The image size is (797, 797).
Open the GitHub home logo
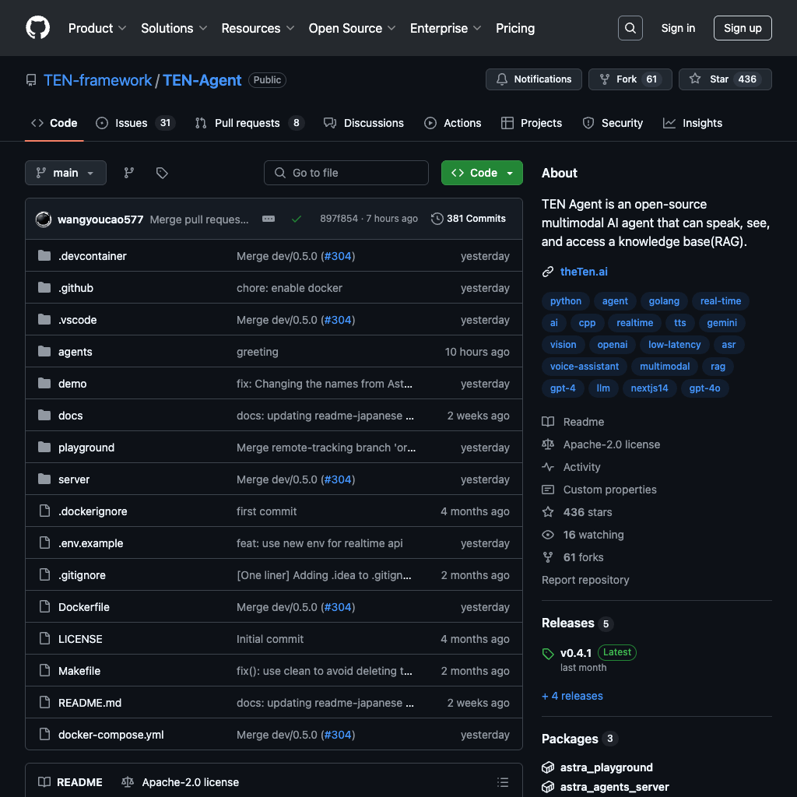point(37,28)
